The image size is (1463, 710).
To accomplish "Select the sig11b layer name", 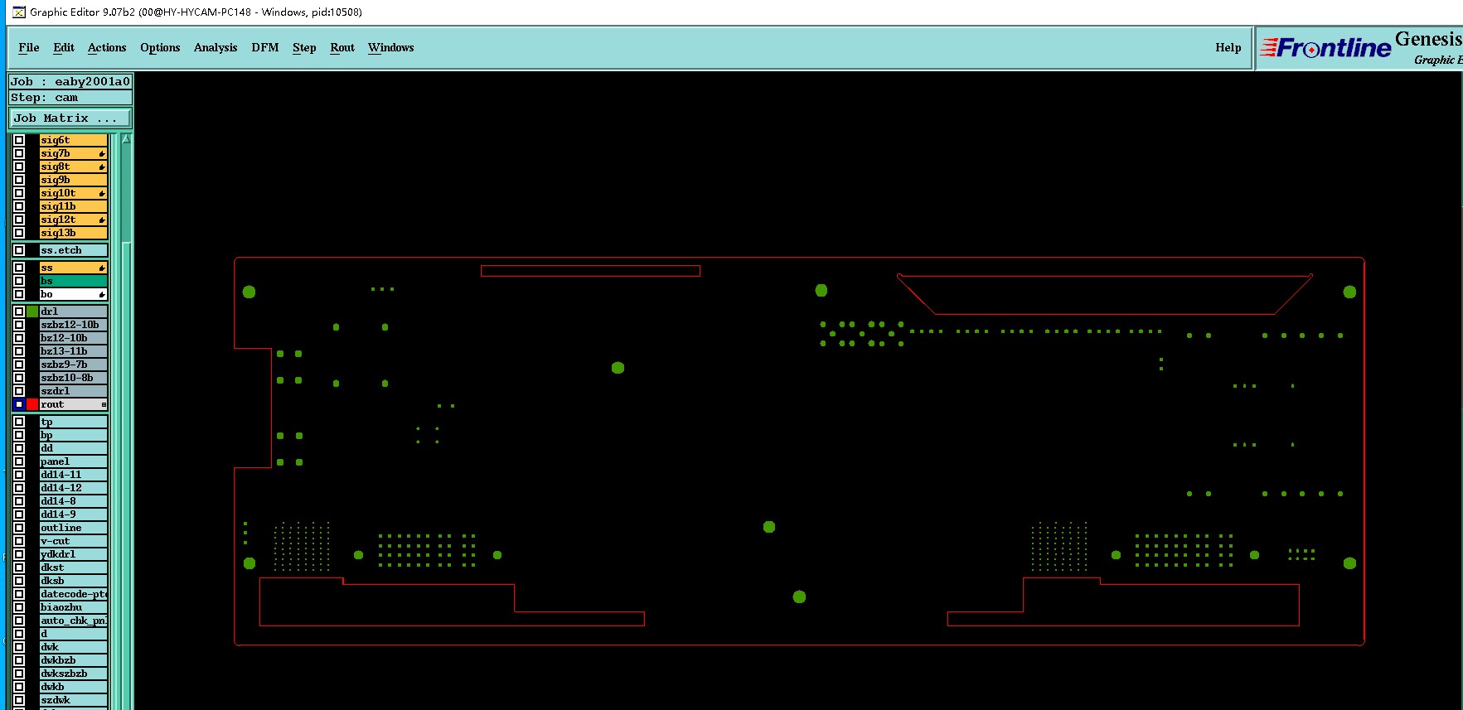I will 74,206.
